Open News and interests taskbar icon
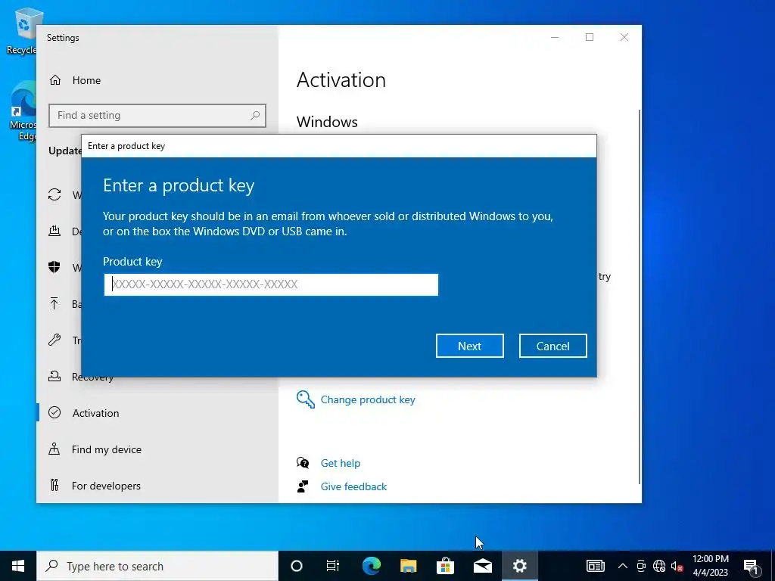 click(596, 566)
